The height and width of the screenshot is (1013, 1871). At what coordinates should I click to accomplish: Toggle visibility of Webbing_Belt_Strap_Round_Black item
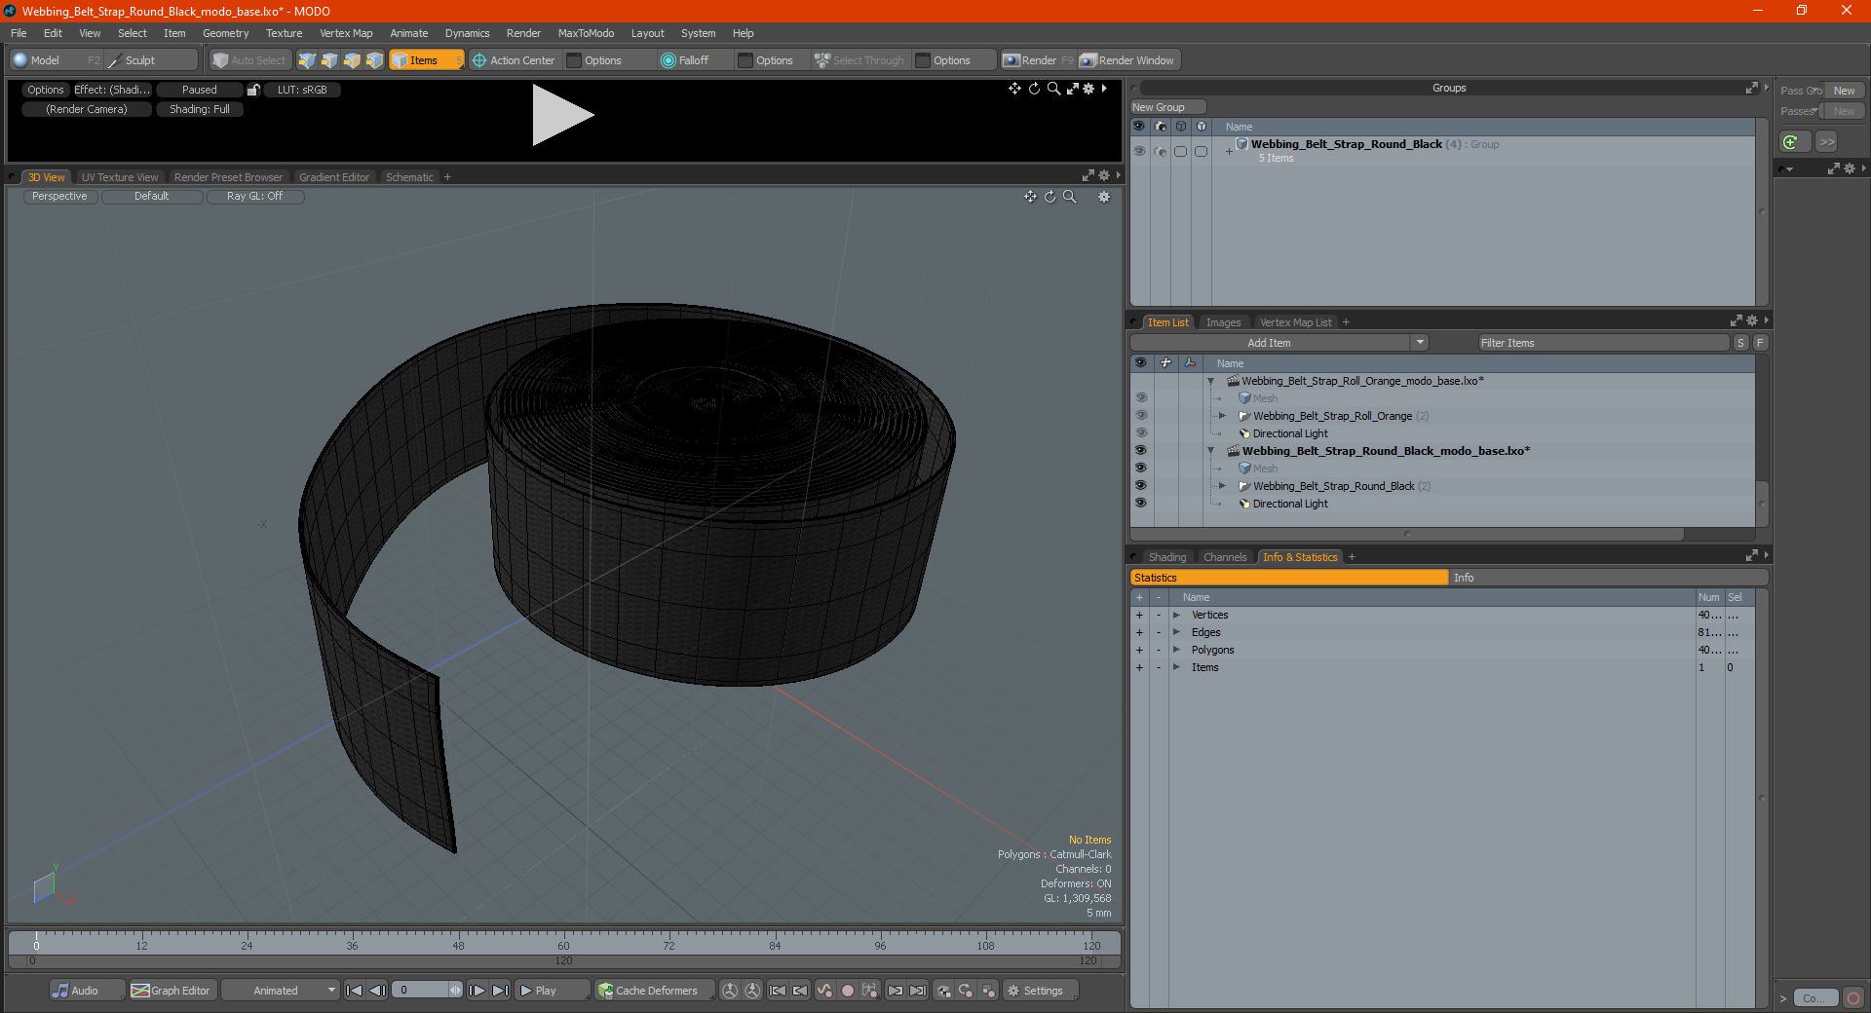[1141, 486]
